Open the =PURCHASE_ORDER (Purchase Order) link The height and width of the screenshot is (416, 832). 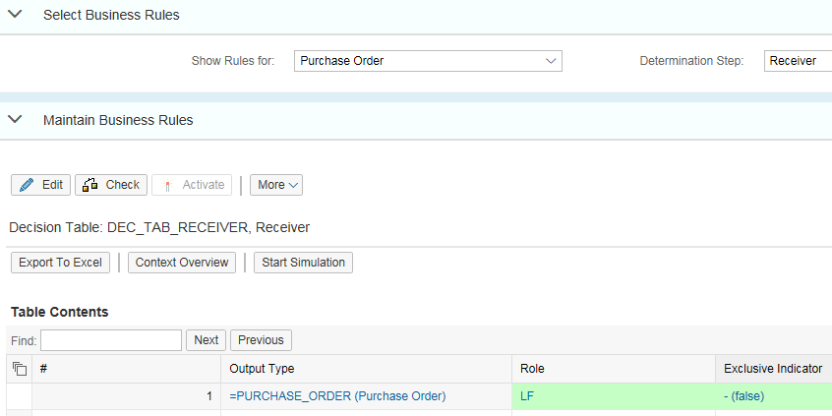(338, 396)
